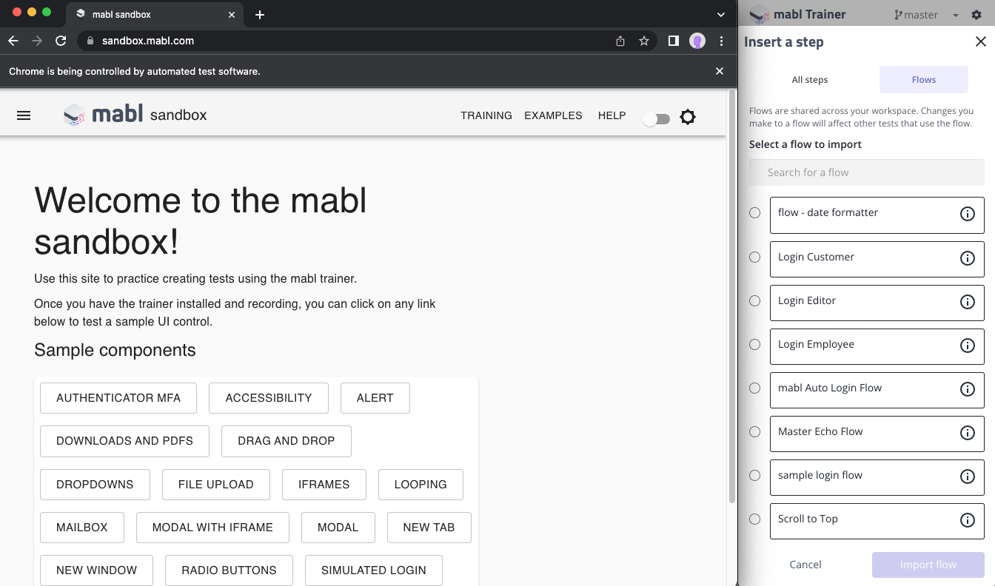Expand the Chrome tab search chevron

[721, 15]
